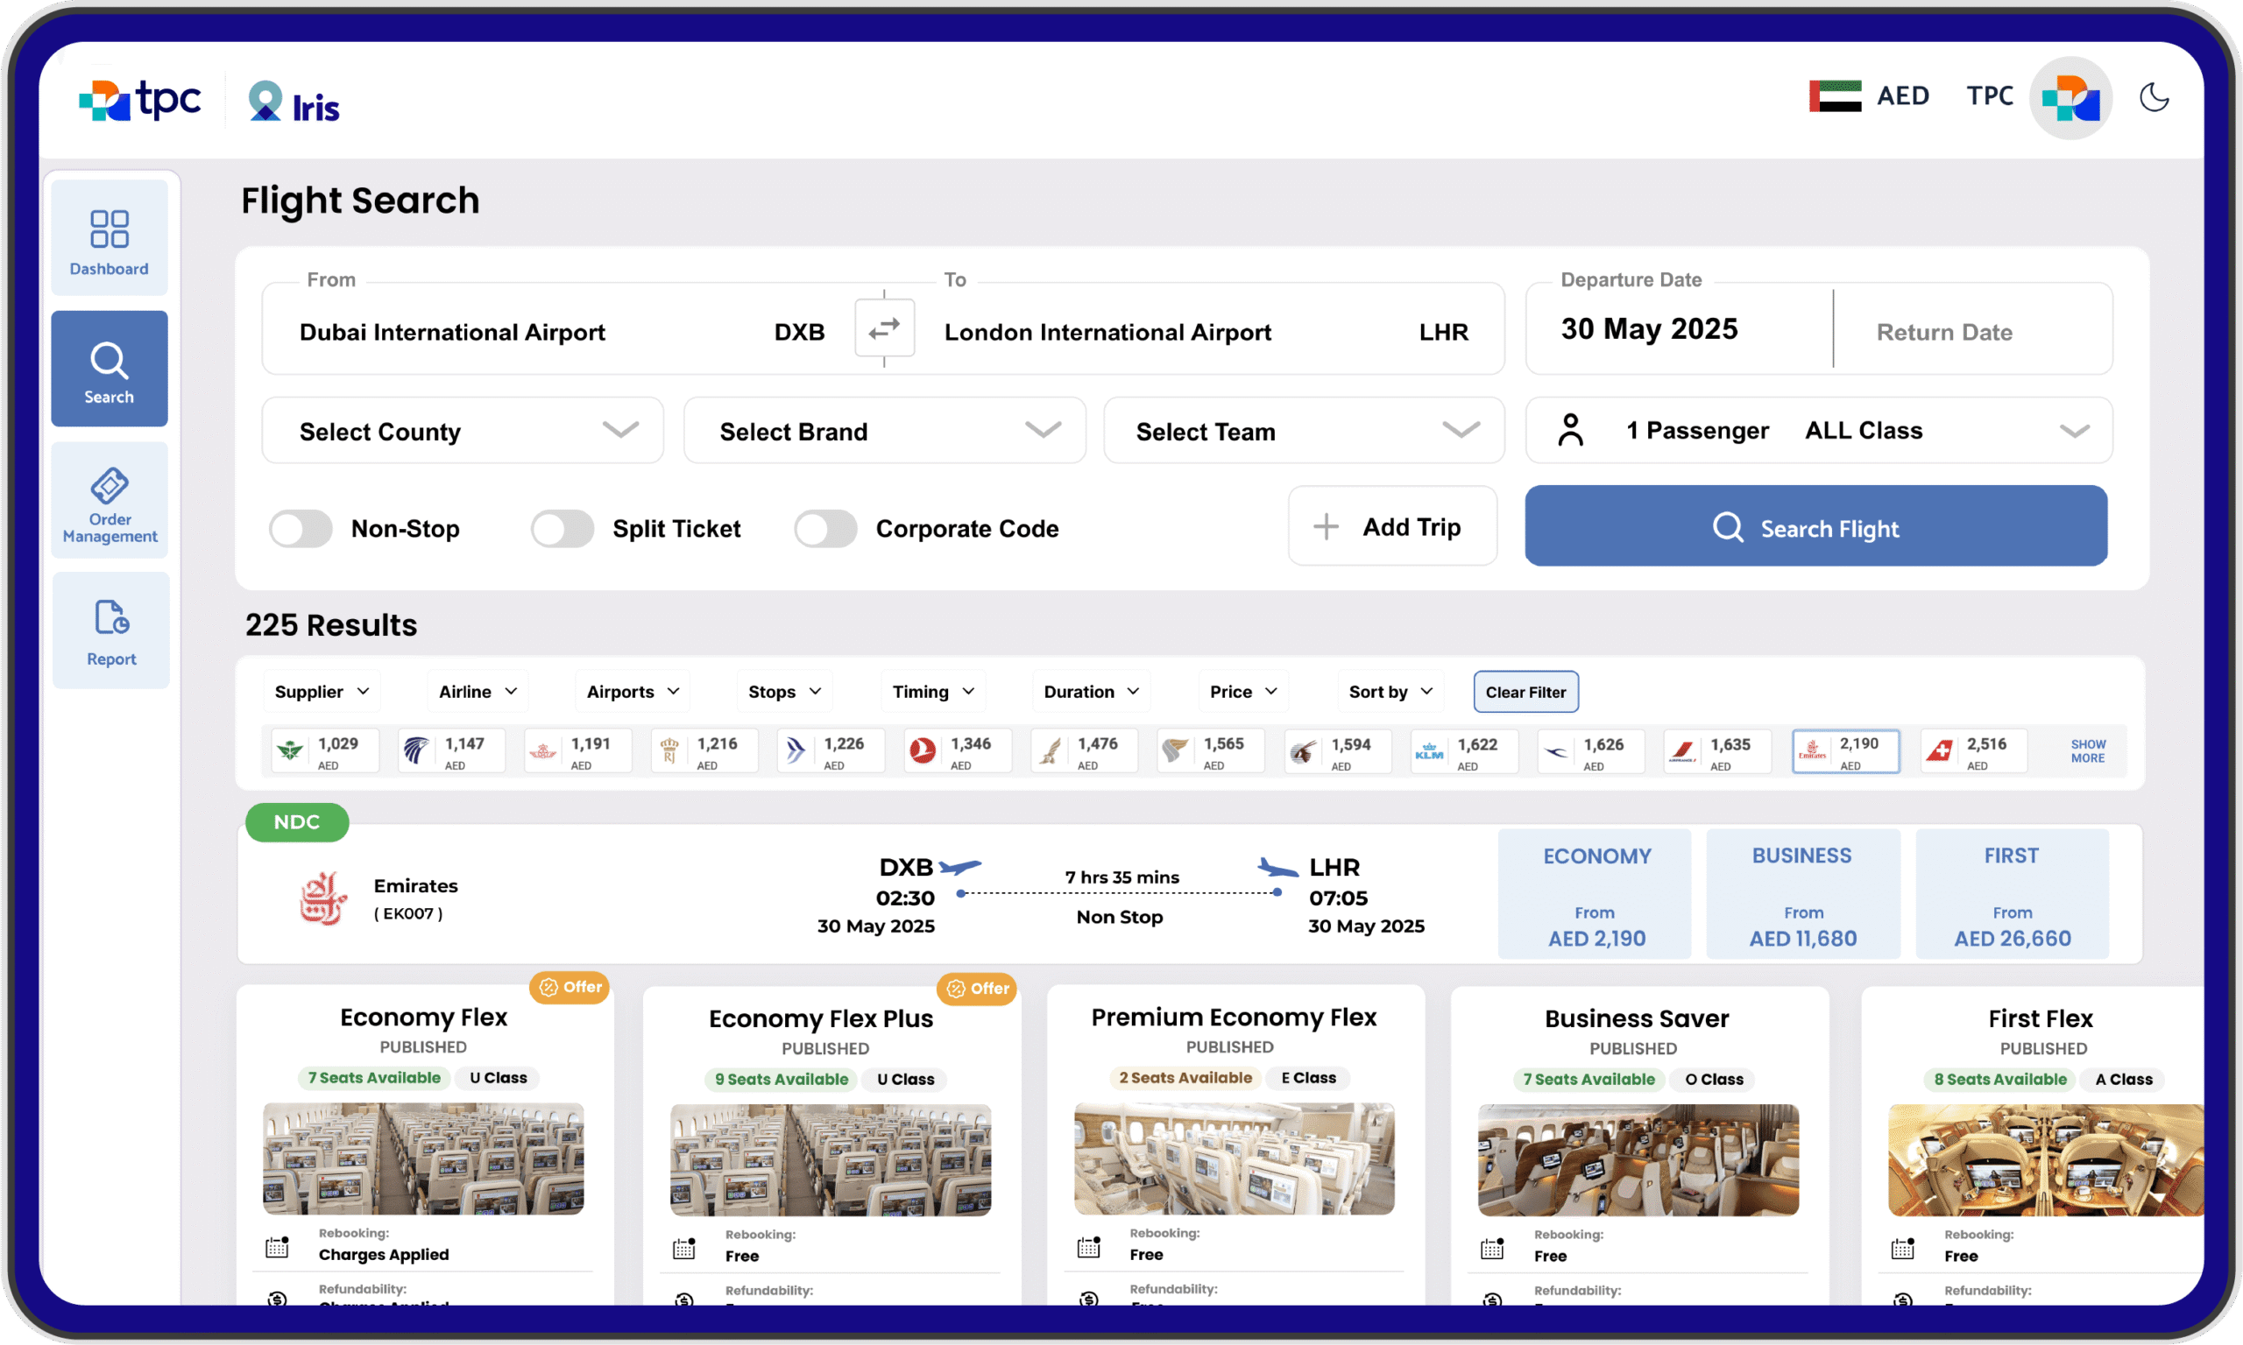Screen dimensions: 2243x1345
Task: Open the Sort by filter dropdown
Action: [x=1389, y=692]
